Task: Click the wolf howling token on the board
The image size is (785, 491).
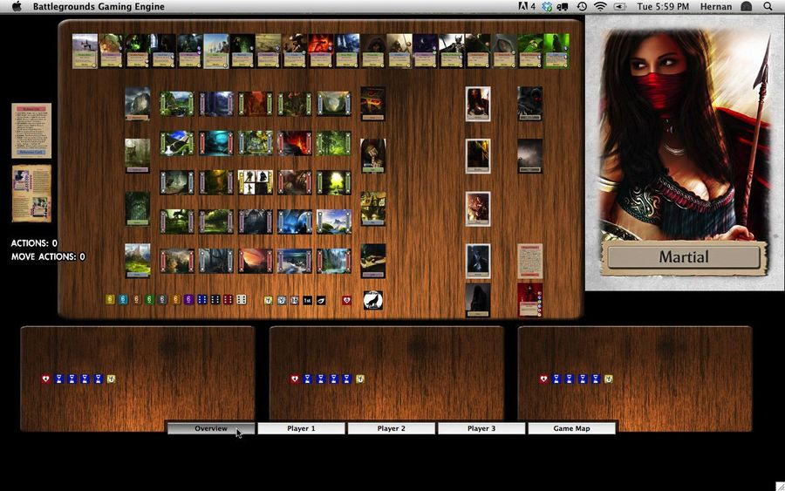Action: (x=372, y=300)
